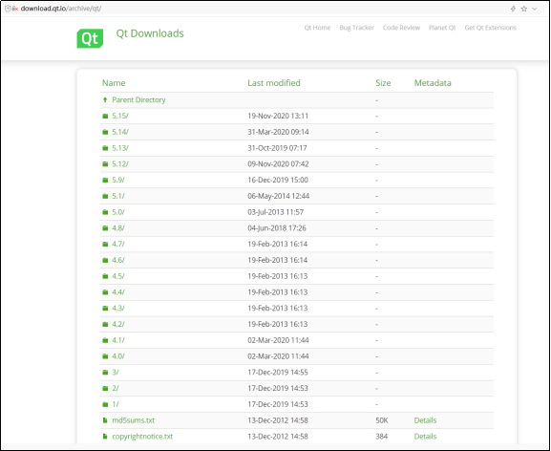The image size is (551, 451).
Task: Click the folder icon next to 5.15/
Action: [x=105, y=116]
